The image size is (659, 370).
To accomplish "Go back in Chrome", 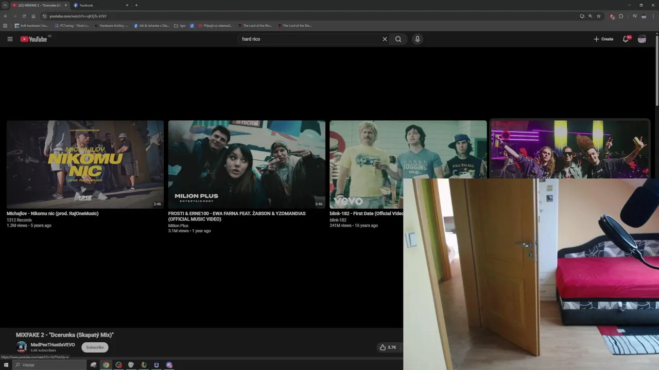I will (6, 16).
